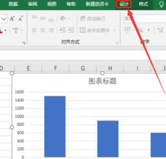Select column H header

(x=110, y=68)
